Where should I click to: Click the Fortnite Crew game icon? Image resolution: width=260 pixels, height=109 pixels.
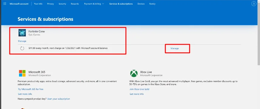(x=22, y=33)
